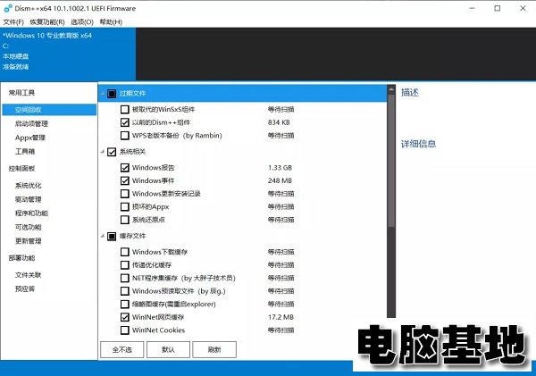The width and height of the screenshot is (536, 376).
Task: Check NET程序集缓存 checkbox
Action: [125, 278]
